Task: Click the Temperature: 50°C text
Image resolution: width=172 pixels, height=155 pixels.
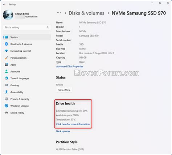Action: [66, 120]
